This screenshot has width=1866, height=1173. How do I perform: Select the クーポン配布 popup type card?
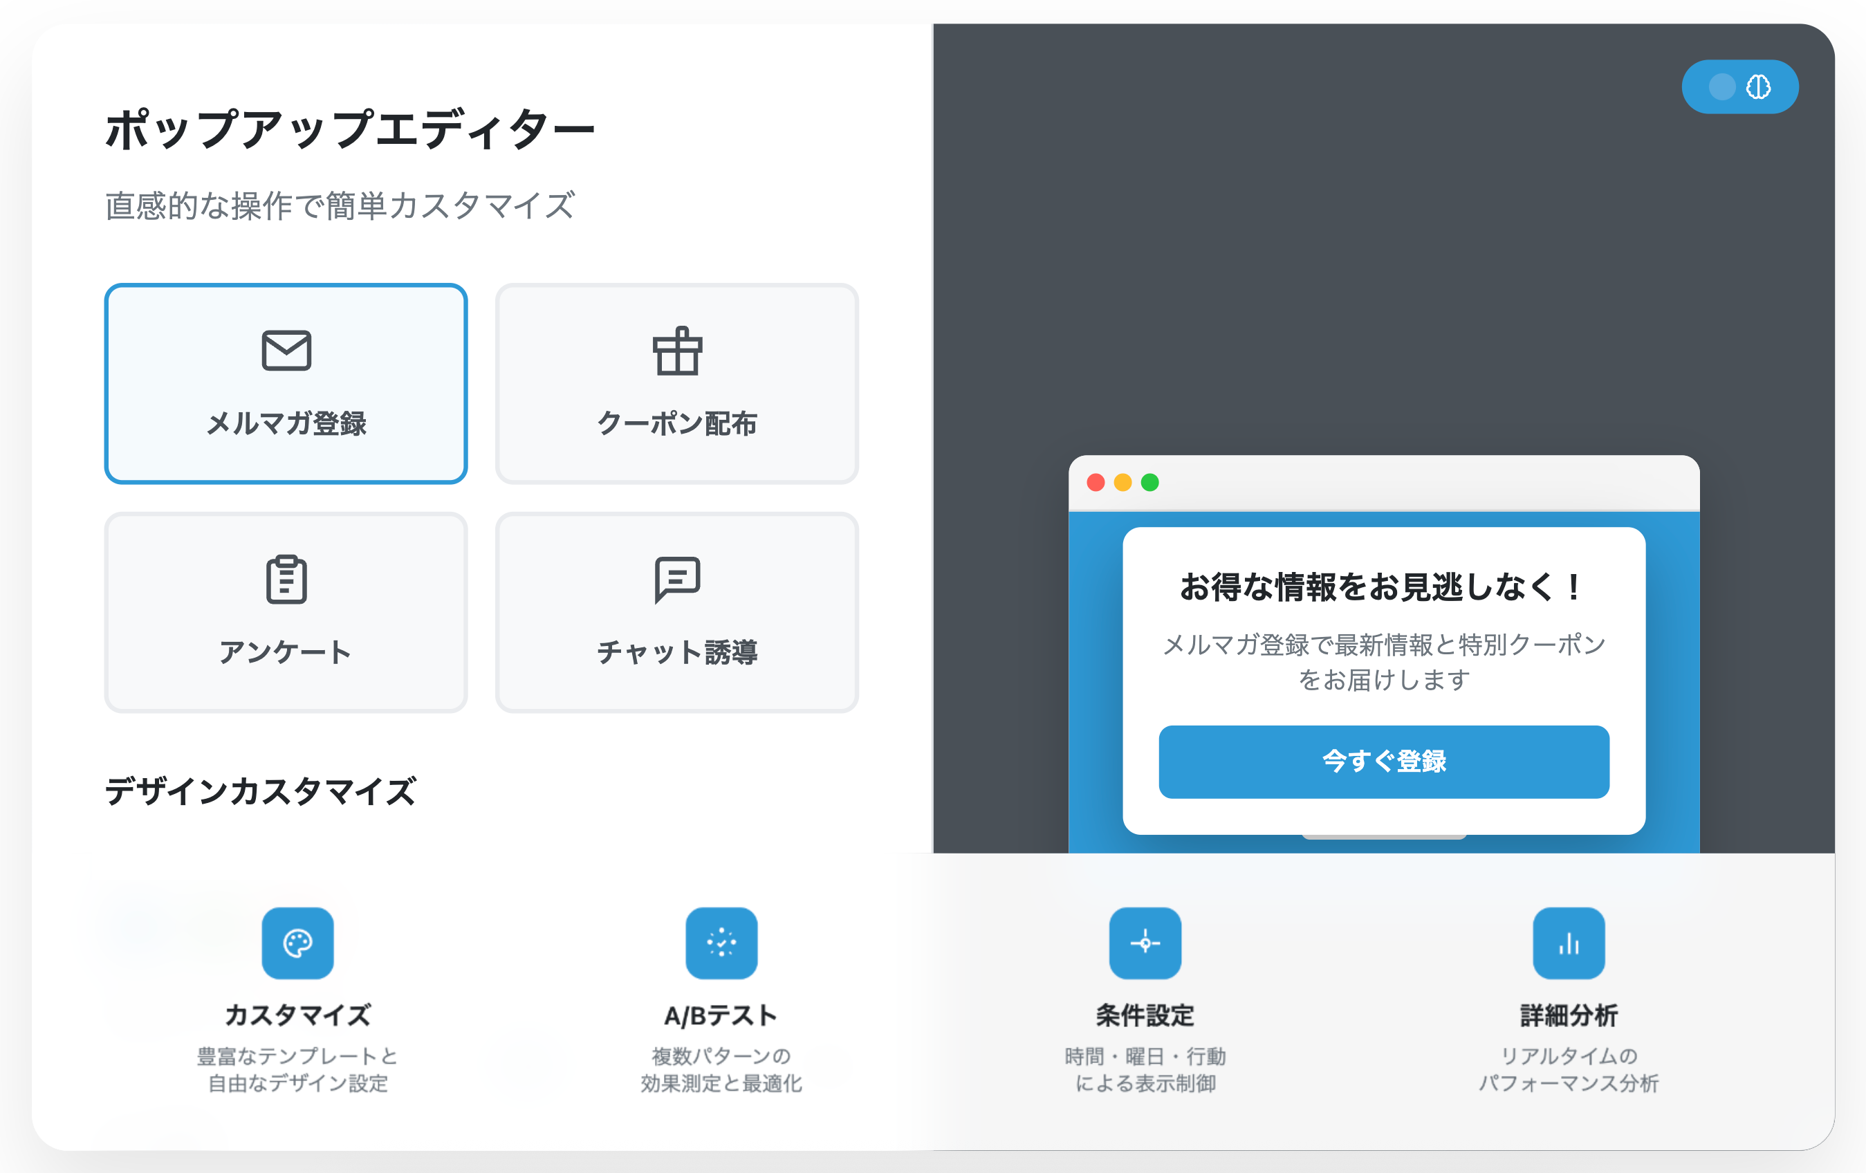click(x=677, y=384)
